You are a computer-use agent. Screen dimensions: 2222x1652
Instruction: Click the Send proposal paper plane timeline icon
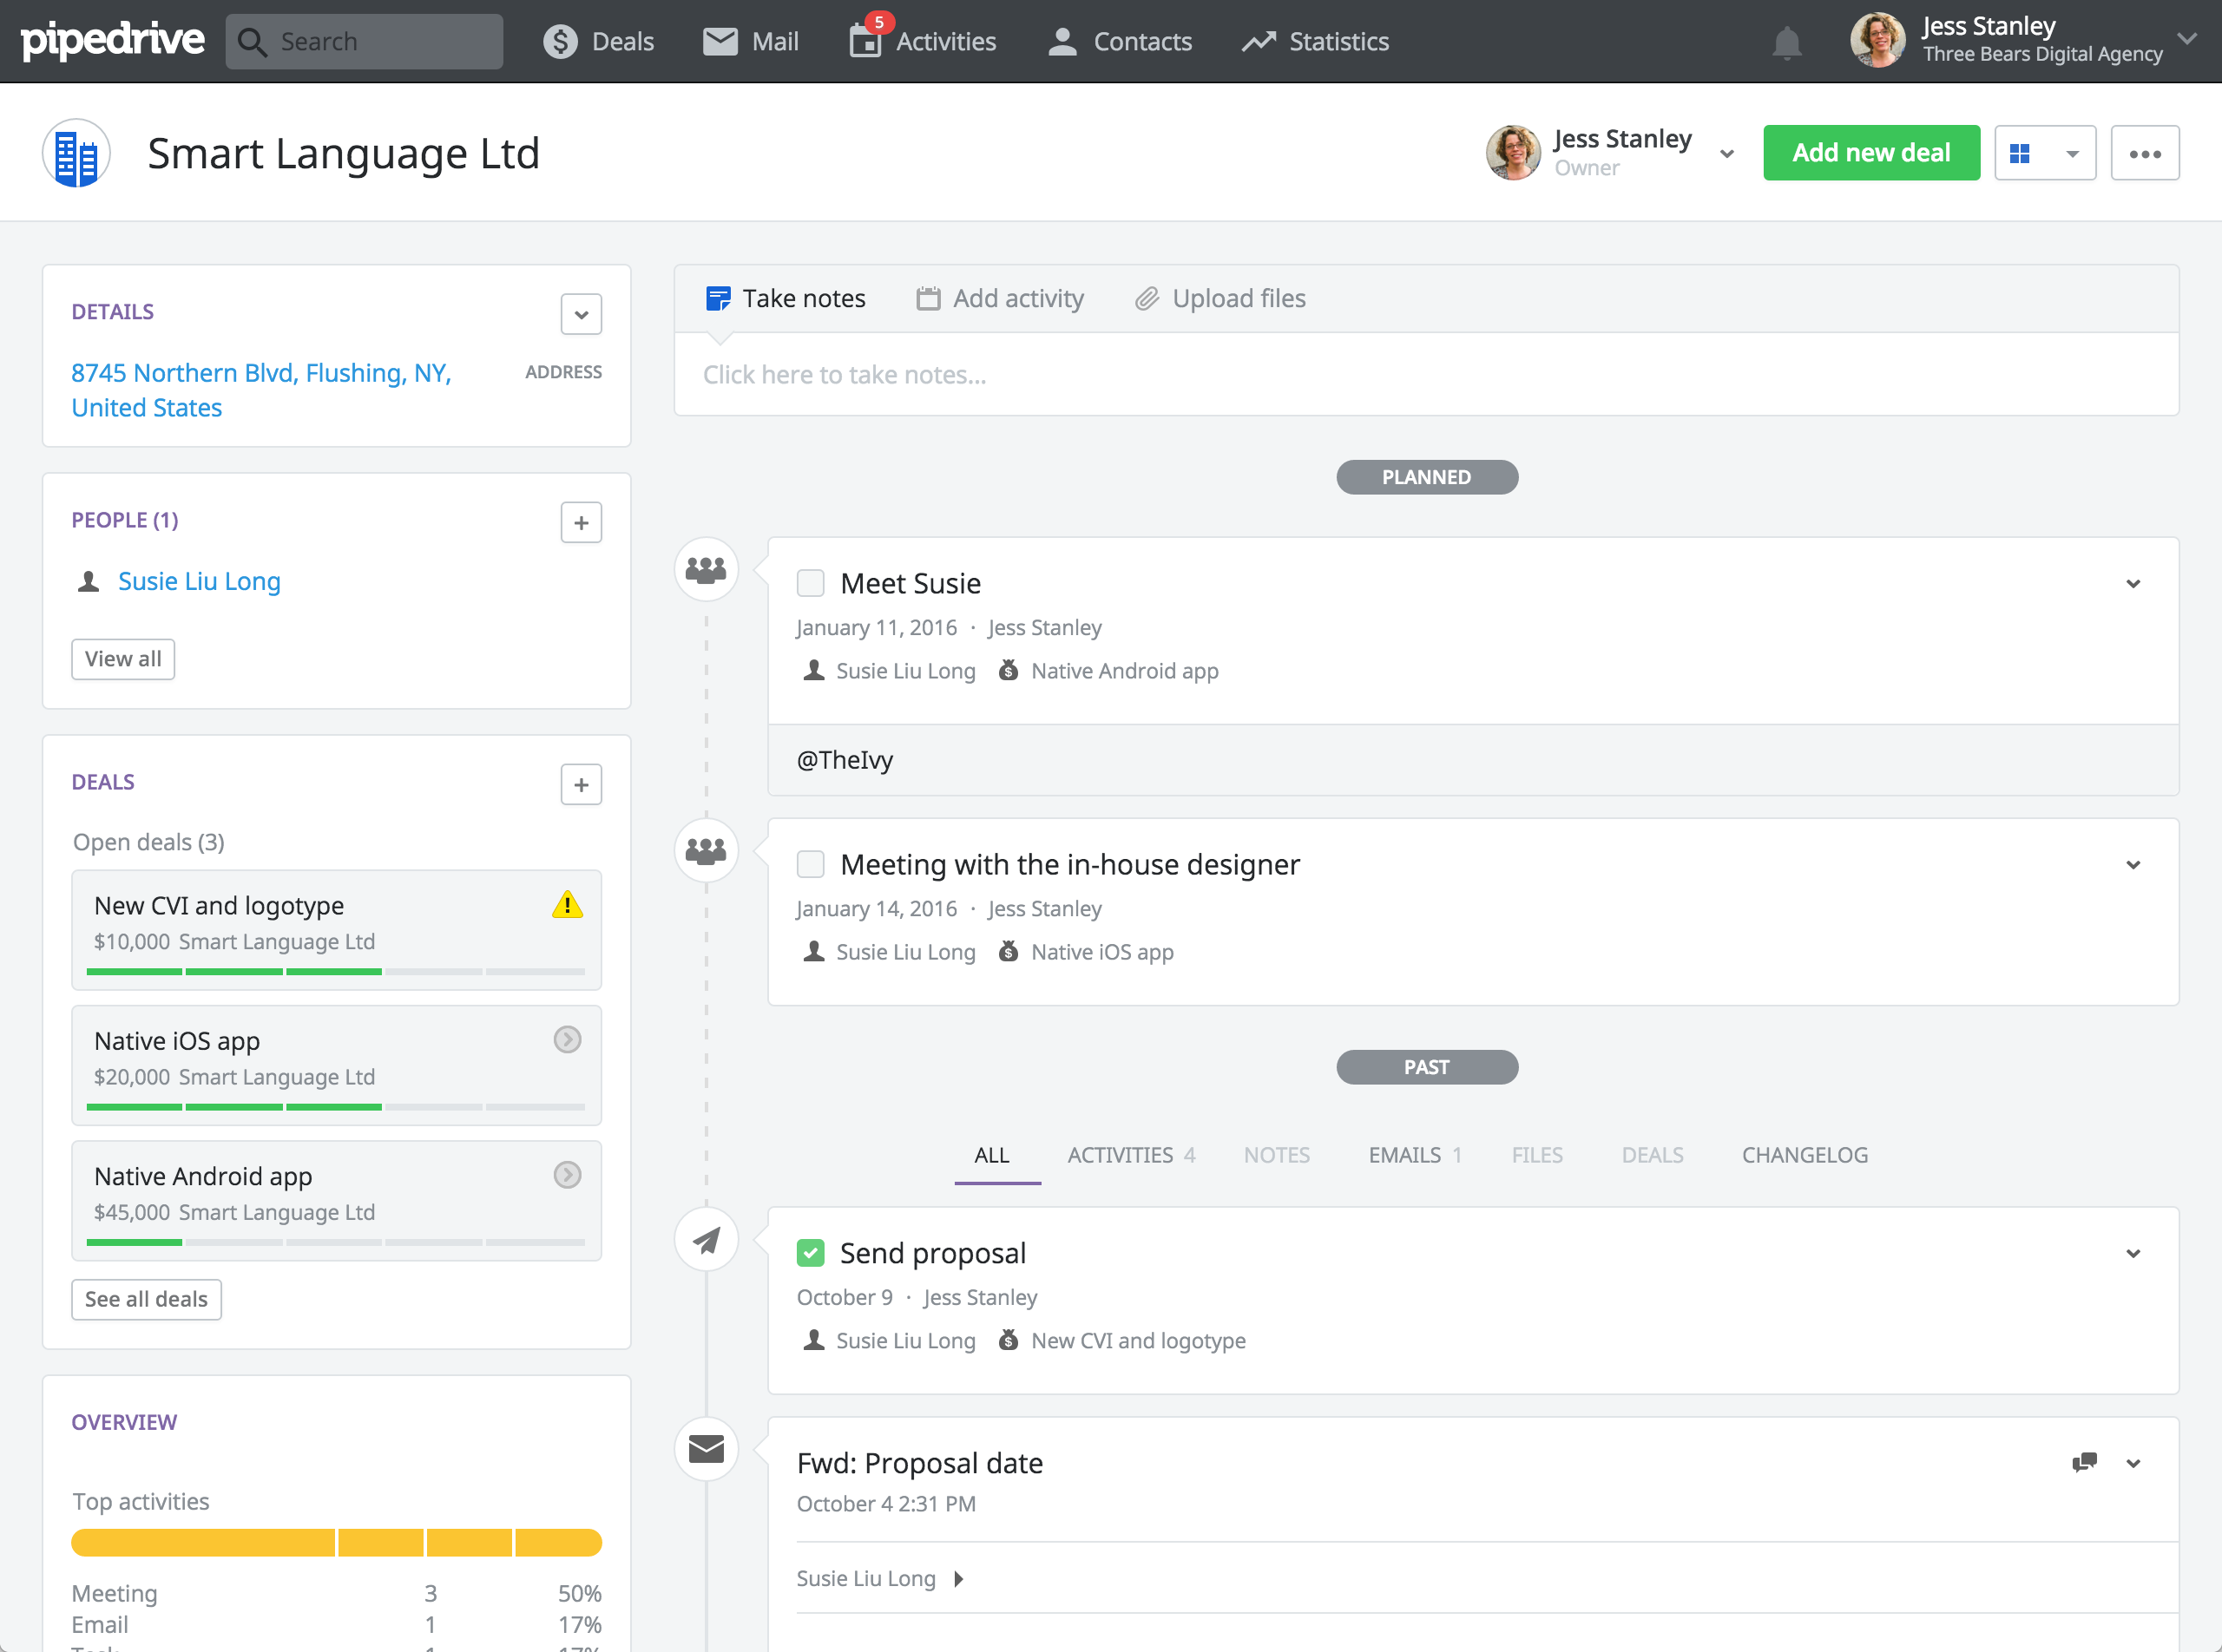[x=707, y=1240]
